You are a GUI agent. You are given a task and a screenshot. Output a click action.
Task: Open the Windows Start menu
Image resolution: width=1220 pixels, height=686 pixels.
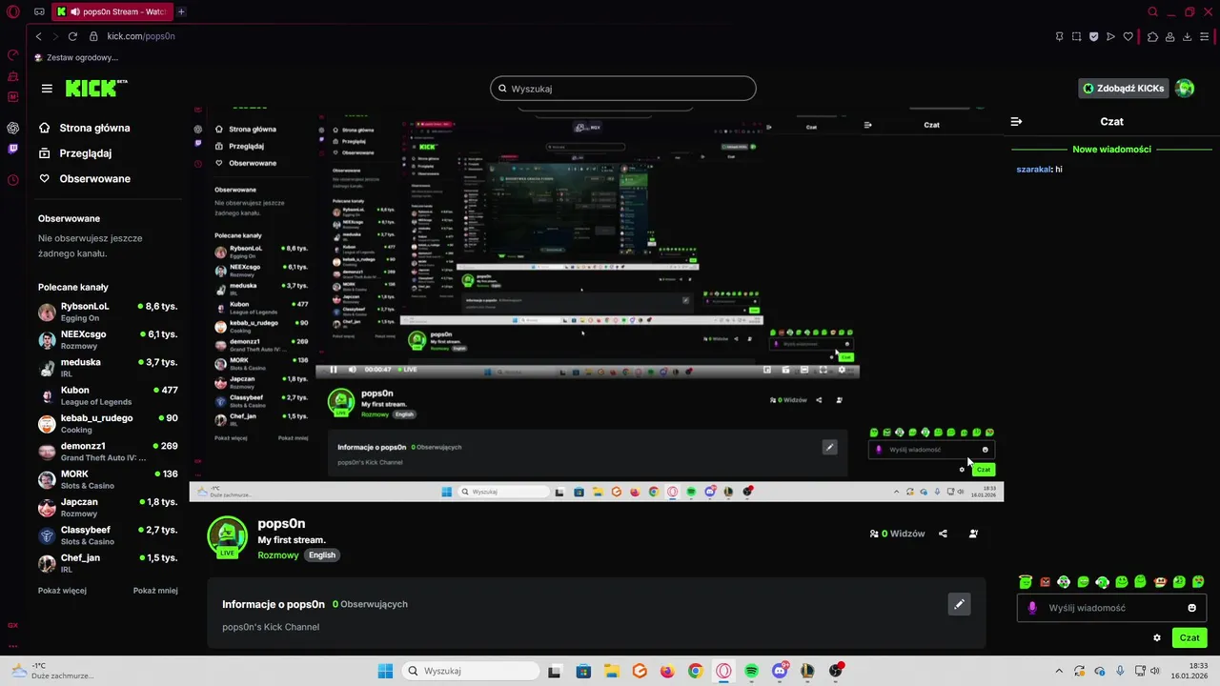[x=385, y=671]
